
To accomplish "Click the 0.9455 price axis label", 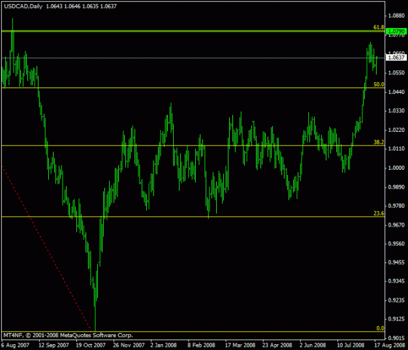I will [x=396, y=262].
